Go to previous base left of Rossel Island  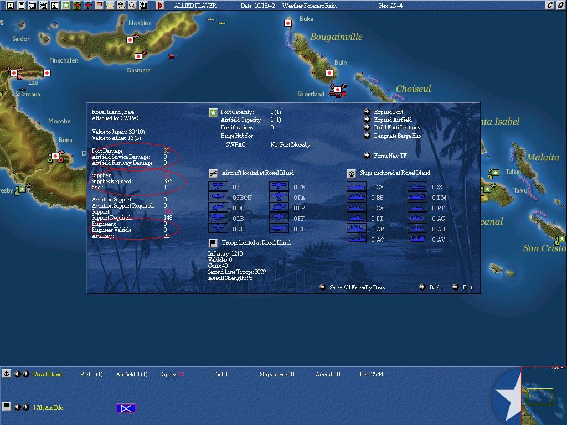coord(17,374)
